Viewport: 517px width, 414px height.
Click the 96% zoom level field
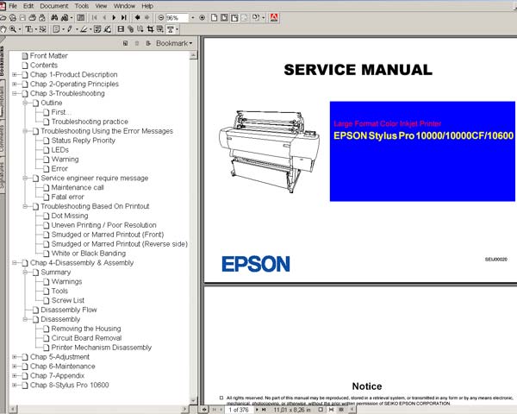(x=177, y=18)
